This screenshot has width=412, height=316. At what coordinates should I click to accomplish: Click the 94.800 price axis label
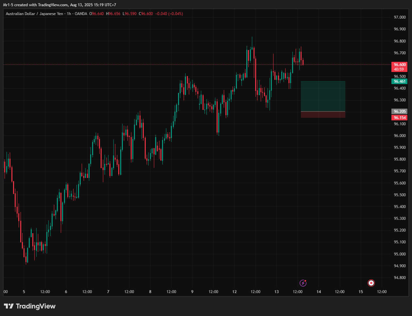[x=400, y=278]
